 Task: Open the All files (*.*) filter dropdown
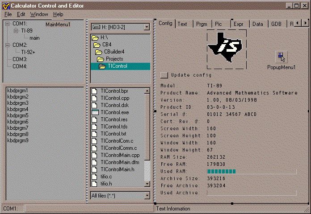coord(147,196)
